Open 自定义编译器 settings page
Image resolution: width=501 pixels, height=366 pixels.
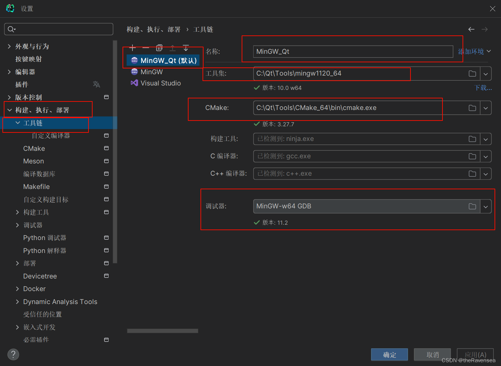tap(51, 136)
